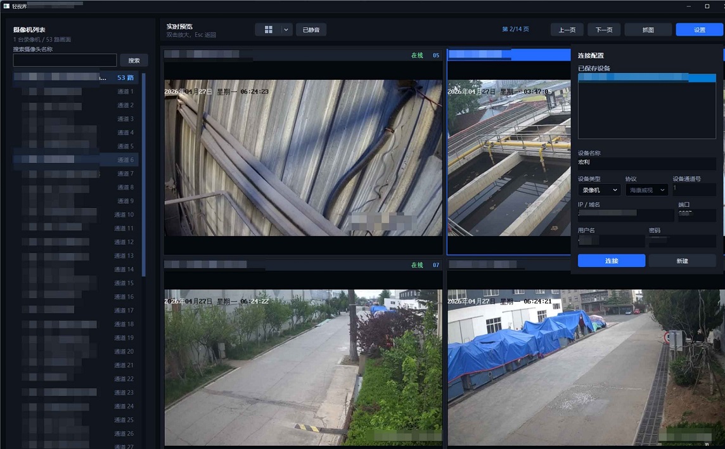This screenshot has width=725, height=449.
Task: Select 通道 10 in camera list
Action: tap(76, 215)
